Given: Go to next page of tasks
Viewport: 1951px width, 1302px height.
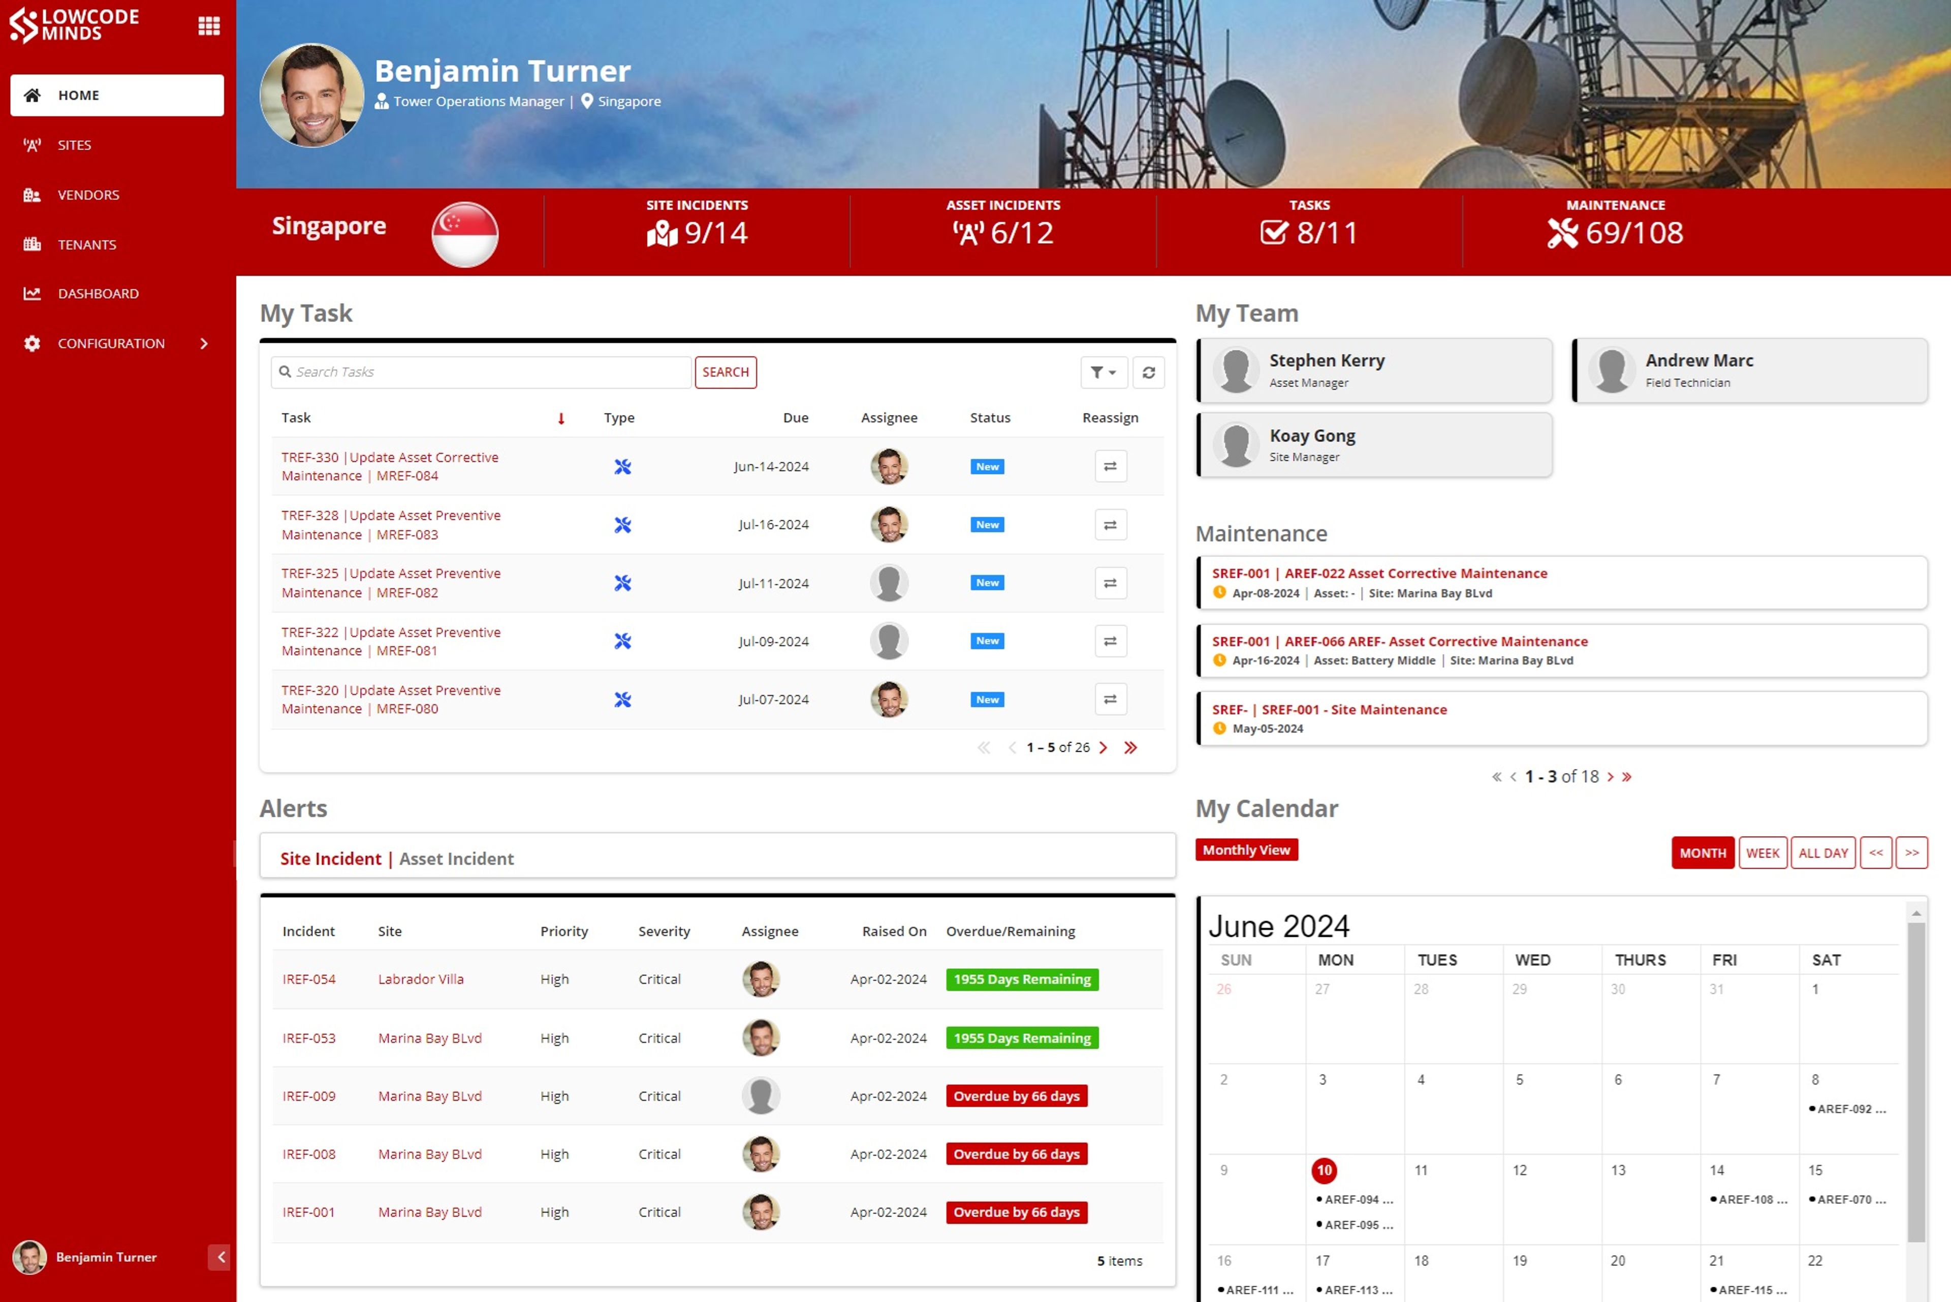Looking at the screenshot, I should (x=1104, y=748).
